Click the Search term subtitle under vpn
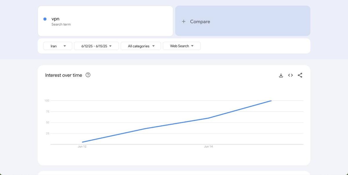Image resolution: width=348 pixels, height=175 pixels. click(61, 24)
